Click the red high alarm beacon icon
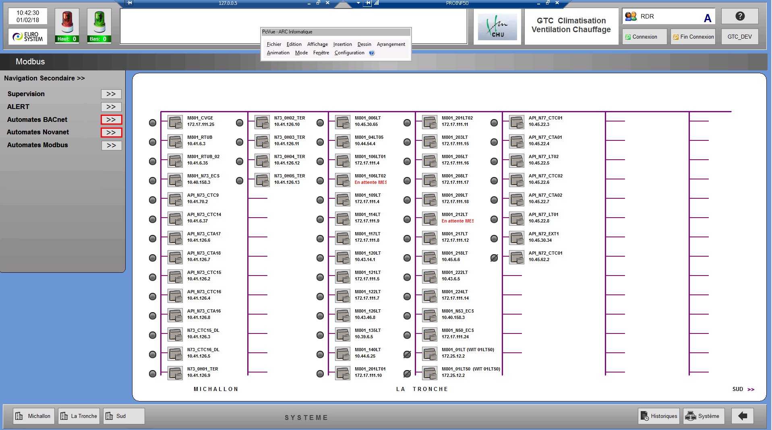This screenshot has height=430, width=772. (x=67, y=23)
